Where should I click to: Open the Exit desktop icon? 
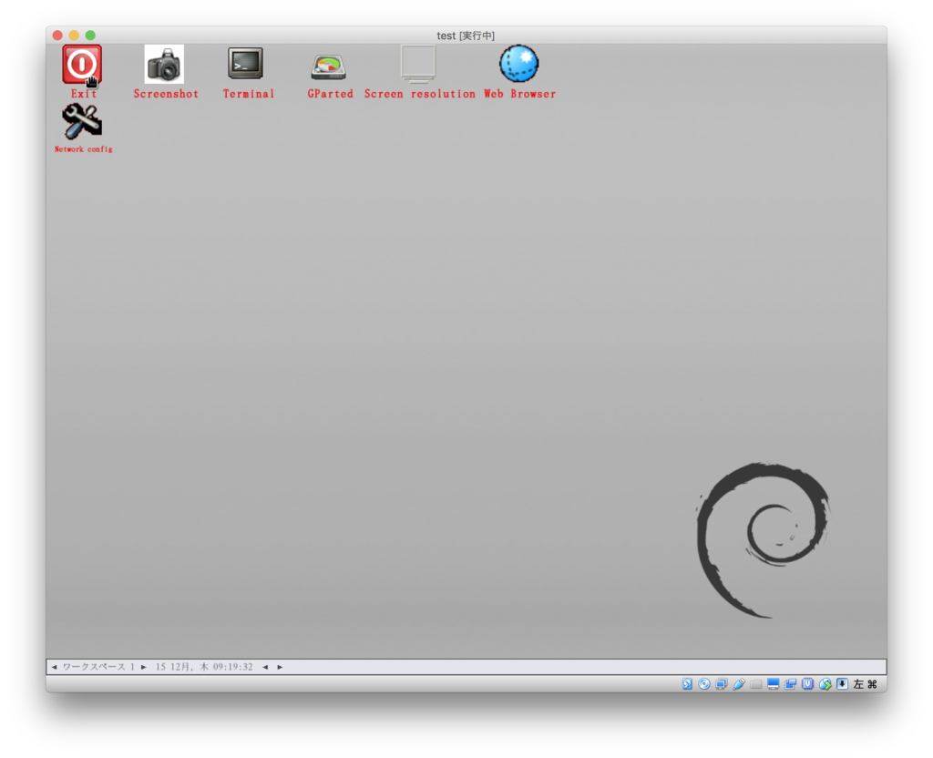click(82, 65)
